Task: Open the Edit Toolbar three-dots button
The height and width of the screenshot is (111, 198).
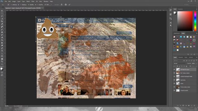Action: 2,64
